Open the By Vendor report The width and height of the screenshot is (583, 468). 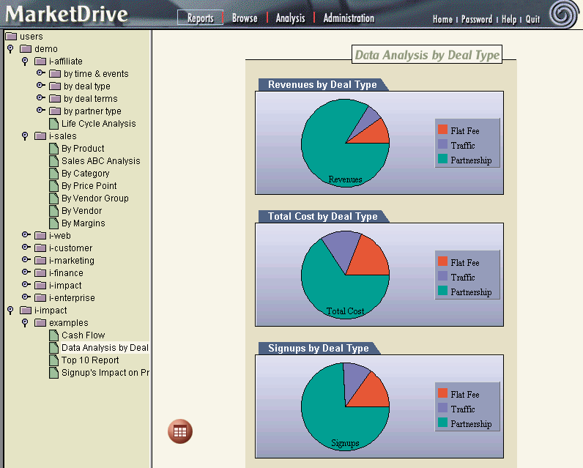click(81, 211)
